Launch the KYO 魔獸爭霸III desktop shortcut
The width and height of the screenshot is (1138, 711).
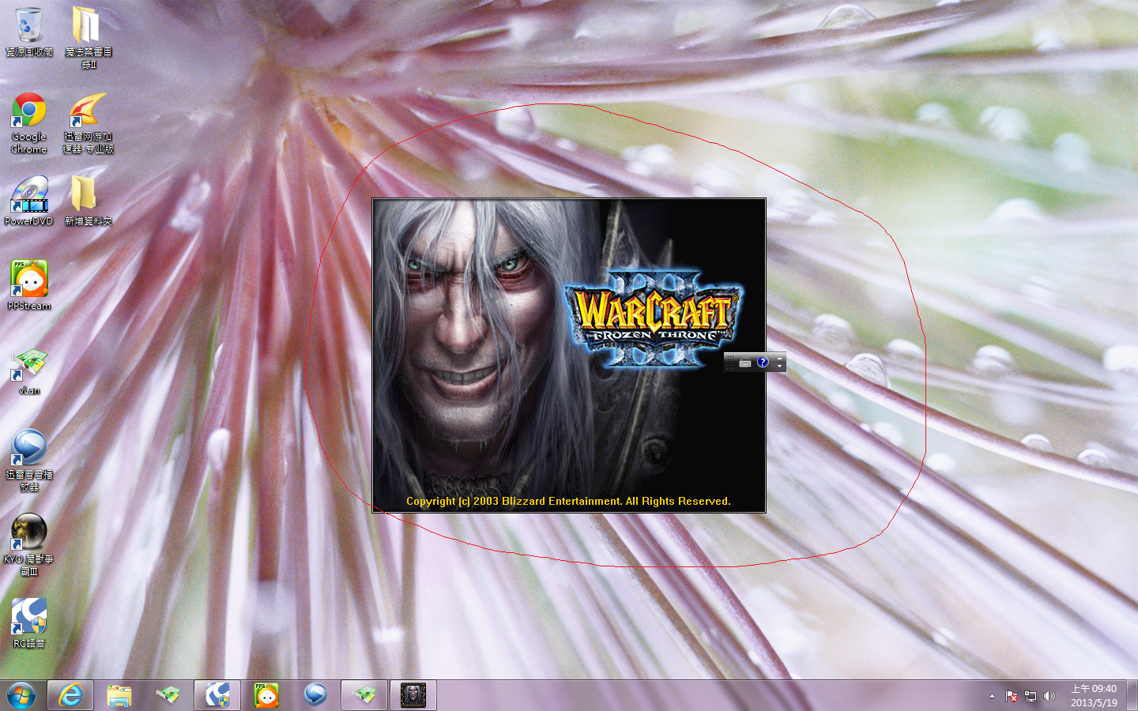click(29, 532)
